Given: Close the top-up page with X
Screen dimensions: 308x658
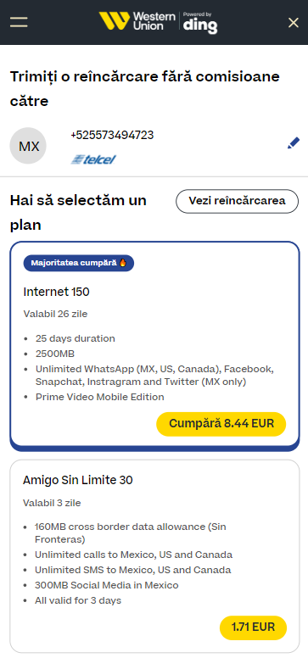Looking at the screenshot, I should (x=294, y=23).
